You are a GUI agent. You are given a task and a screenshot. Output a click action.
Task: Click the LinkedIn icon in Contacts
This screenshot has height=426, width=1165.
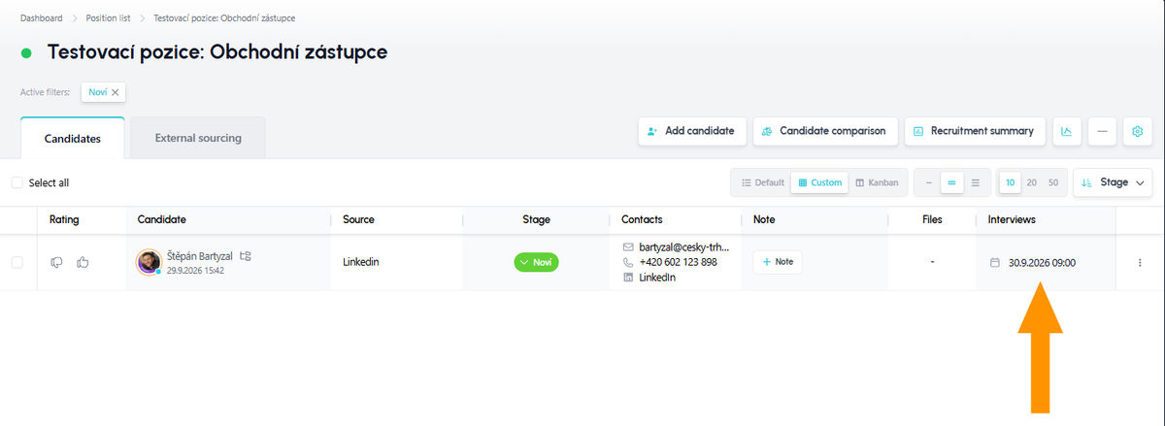(x=628, y=278)
